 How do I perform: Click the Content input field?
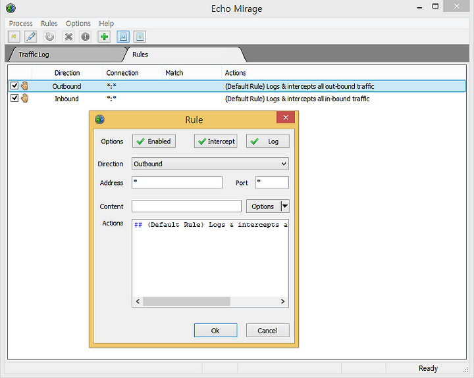[x=186, y=206]
